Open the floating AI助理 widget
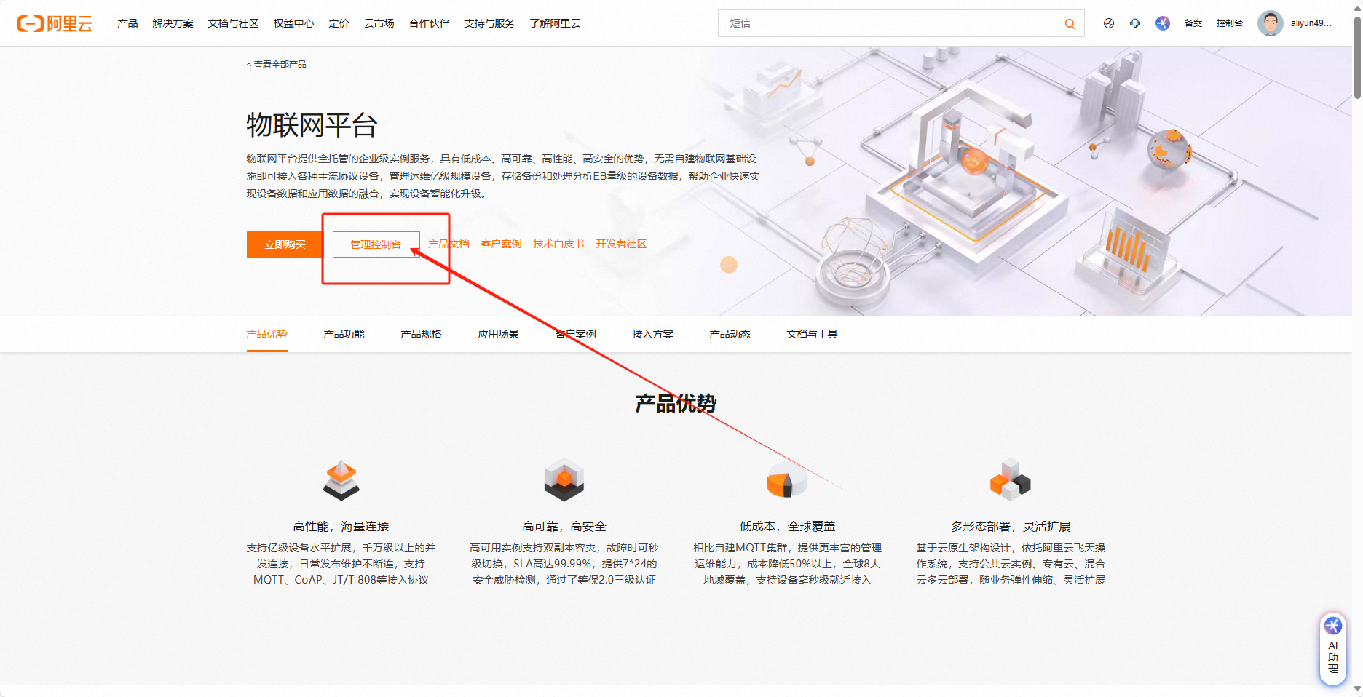 click(1333, 649)
